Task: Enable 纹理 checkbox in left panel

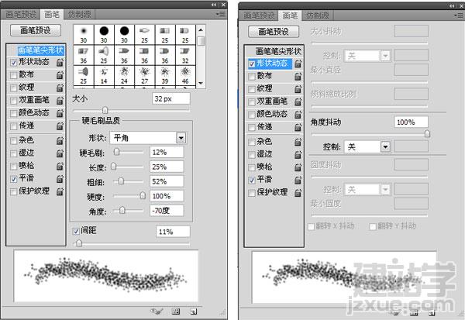Action: pyautogui.click(x=14, y=88)
